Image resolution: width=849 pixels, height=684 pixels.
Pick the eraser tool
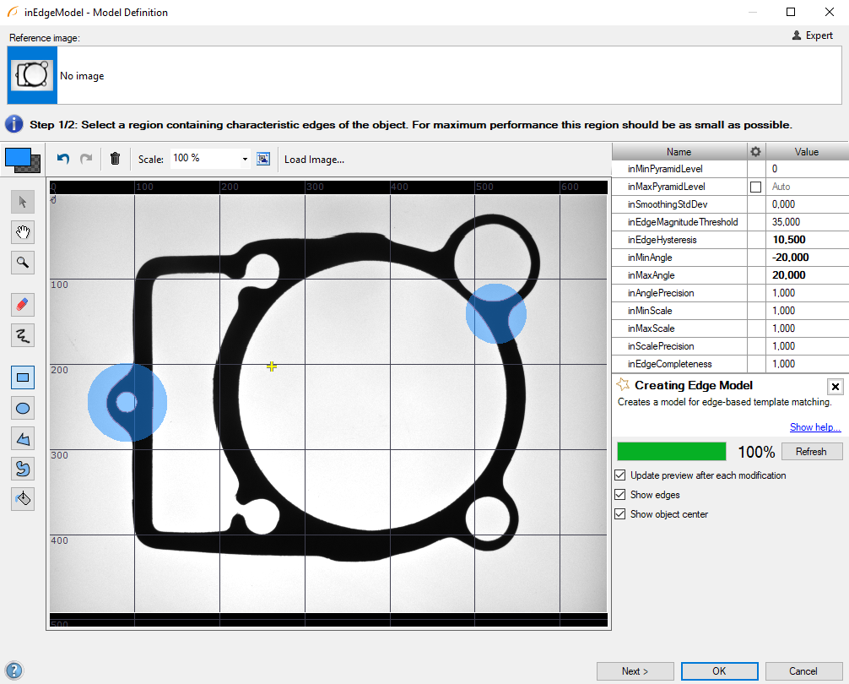coord(23,304)
